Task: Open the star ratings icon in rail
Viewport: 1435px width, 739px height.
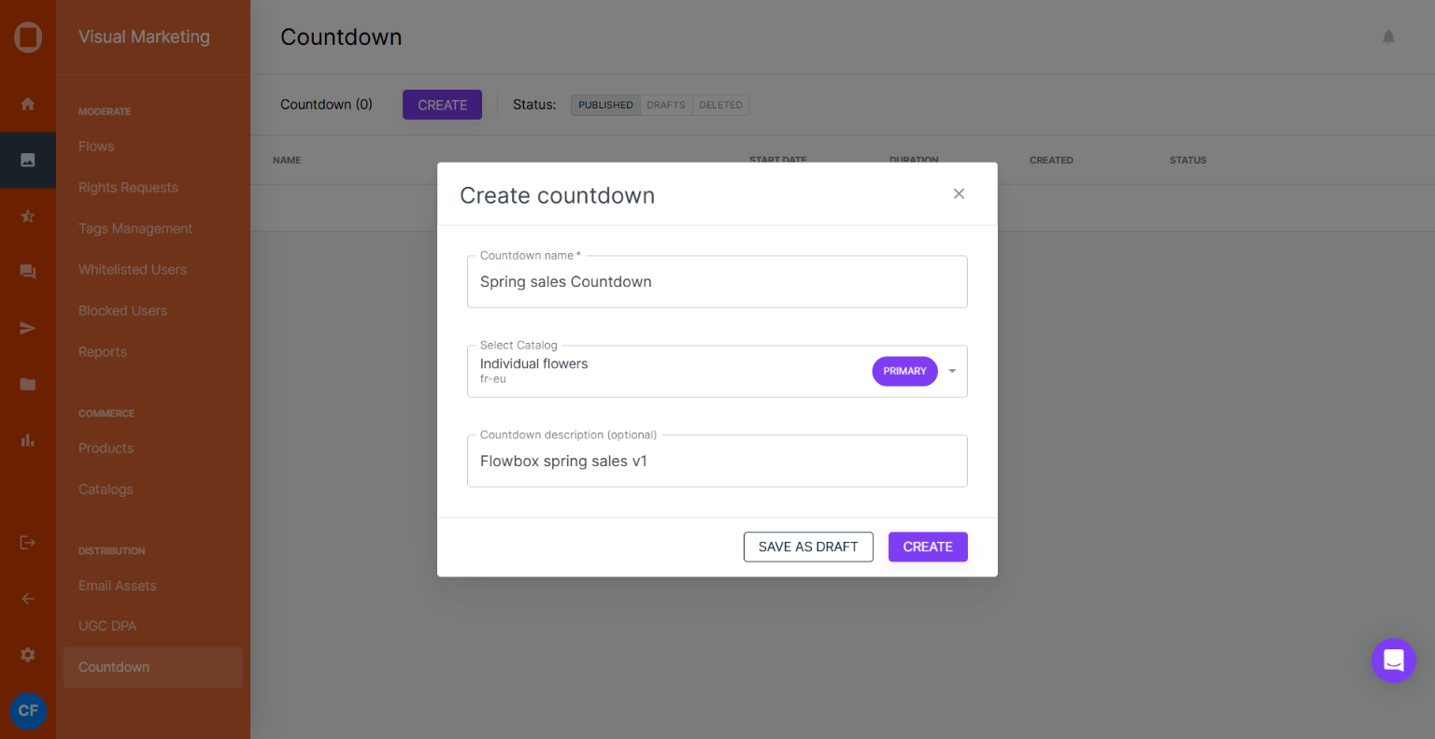Action: click(28, 216)
